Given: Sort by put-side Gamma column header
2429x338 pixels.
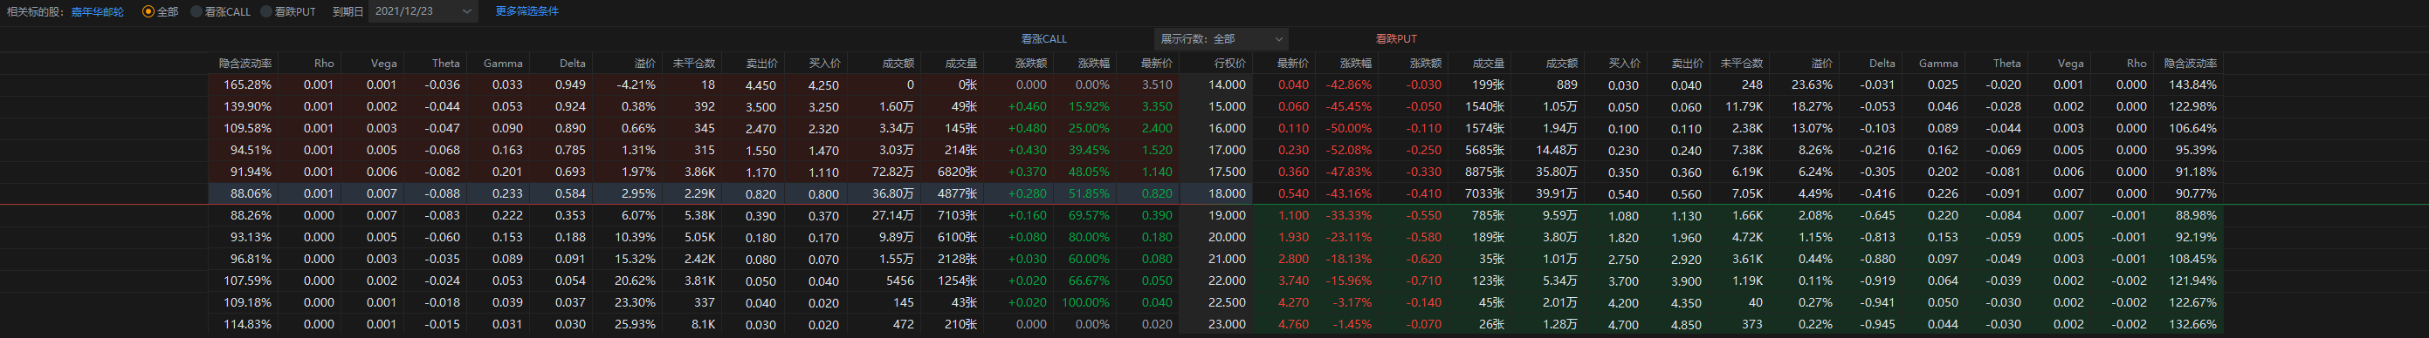Looking at the screenshot, I should coord(1938,63).
